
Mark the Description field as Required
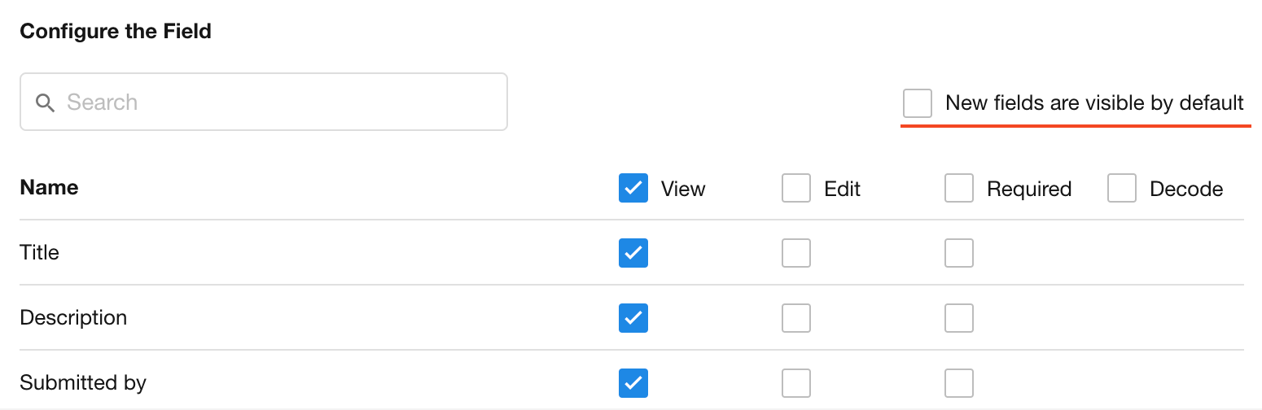[x=959, y=318]
